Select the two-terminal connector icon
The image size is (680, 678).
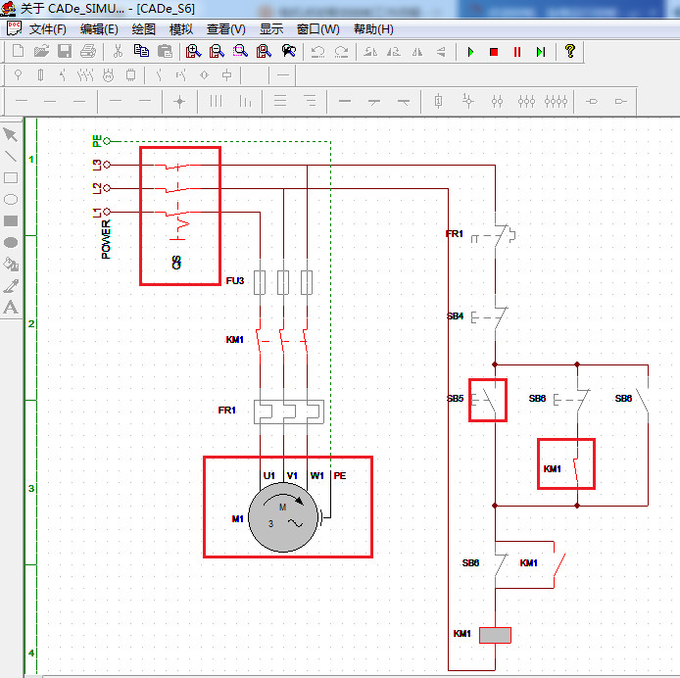[x=497, y=102]
